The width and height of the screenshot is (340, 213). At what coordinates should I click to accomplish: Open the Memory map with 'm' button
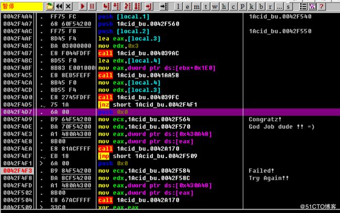pyautogui.click(x=197, y=7)
